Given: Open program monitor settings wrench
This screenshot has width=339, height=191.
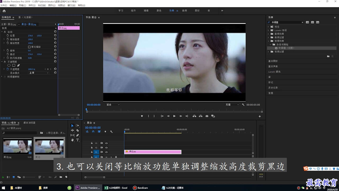Looking at the screenshot, I should (x=243, y=105).
